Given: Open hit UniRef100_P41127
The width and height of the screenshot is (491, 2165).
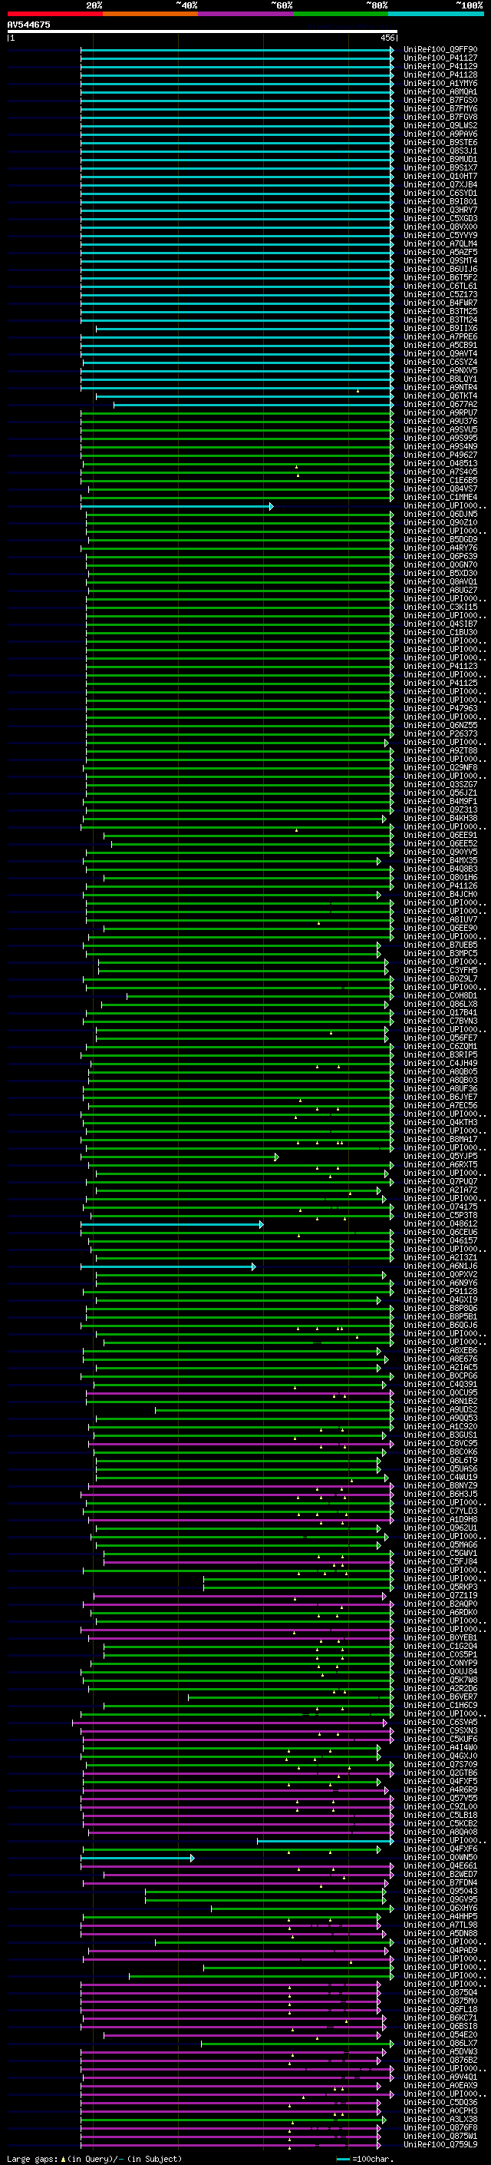Looking at the screenshot, I should 440,58.
